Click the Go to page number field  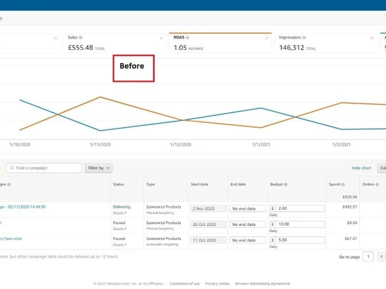(368, 257)
